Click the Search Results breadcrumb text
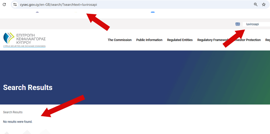The height and width of the screenshot is (134, 270). (13, 112)
